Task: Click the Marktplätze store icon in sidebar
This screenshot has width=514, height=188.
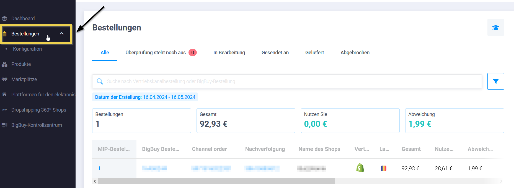Action: point(4,79)
